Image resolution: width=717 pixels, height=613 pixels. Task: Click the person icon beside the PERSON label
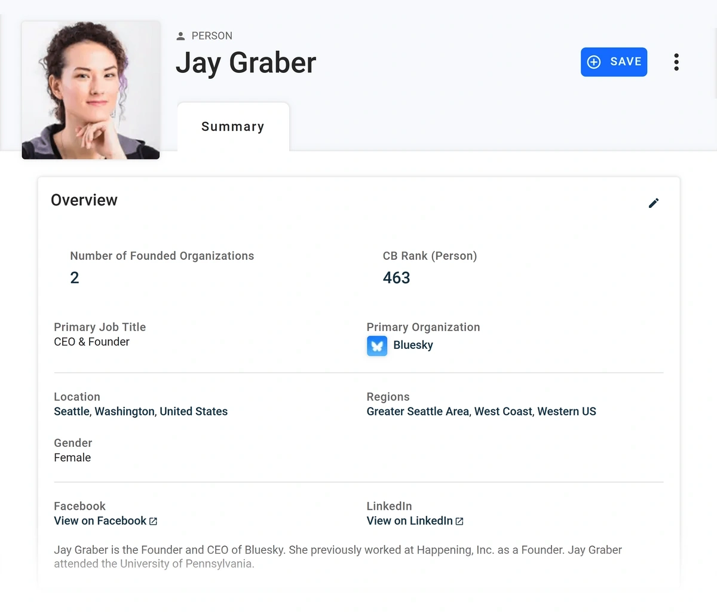click(x=180, y=35)
